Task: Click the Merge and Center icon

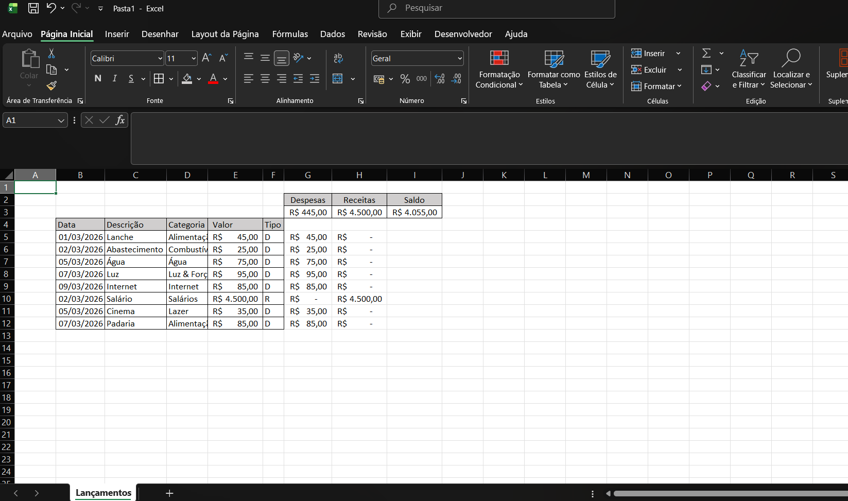Action: (x=338, y=79)
